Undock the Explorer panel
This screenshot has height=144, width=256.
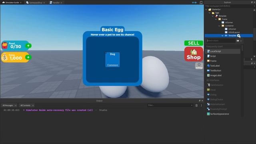coord(252,2)
